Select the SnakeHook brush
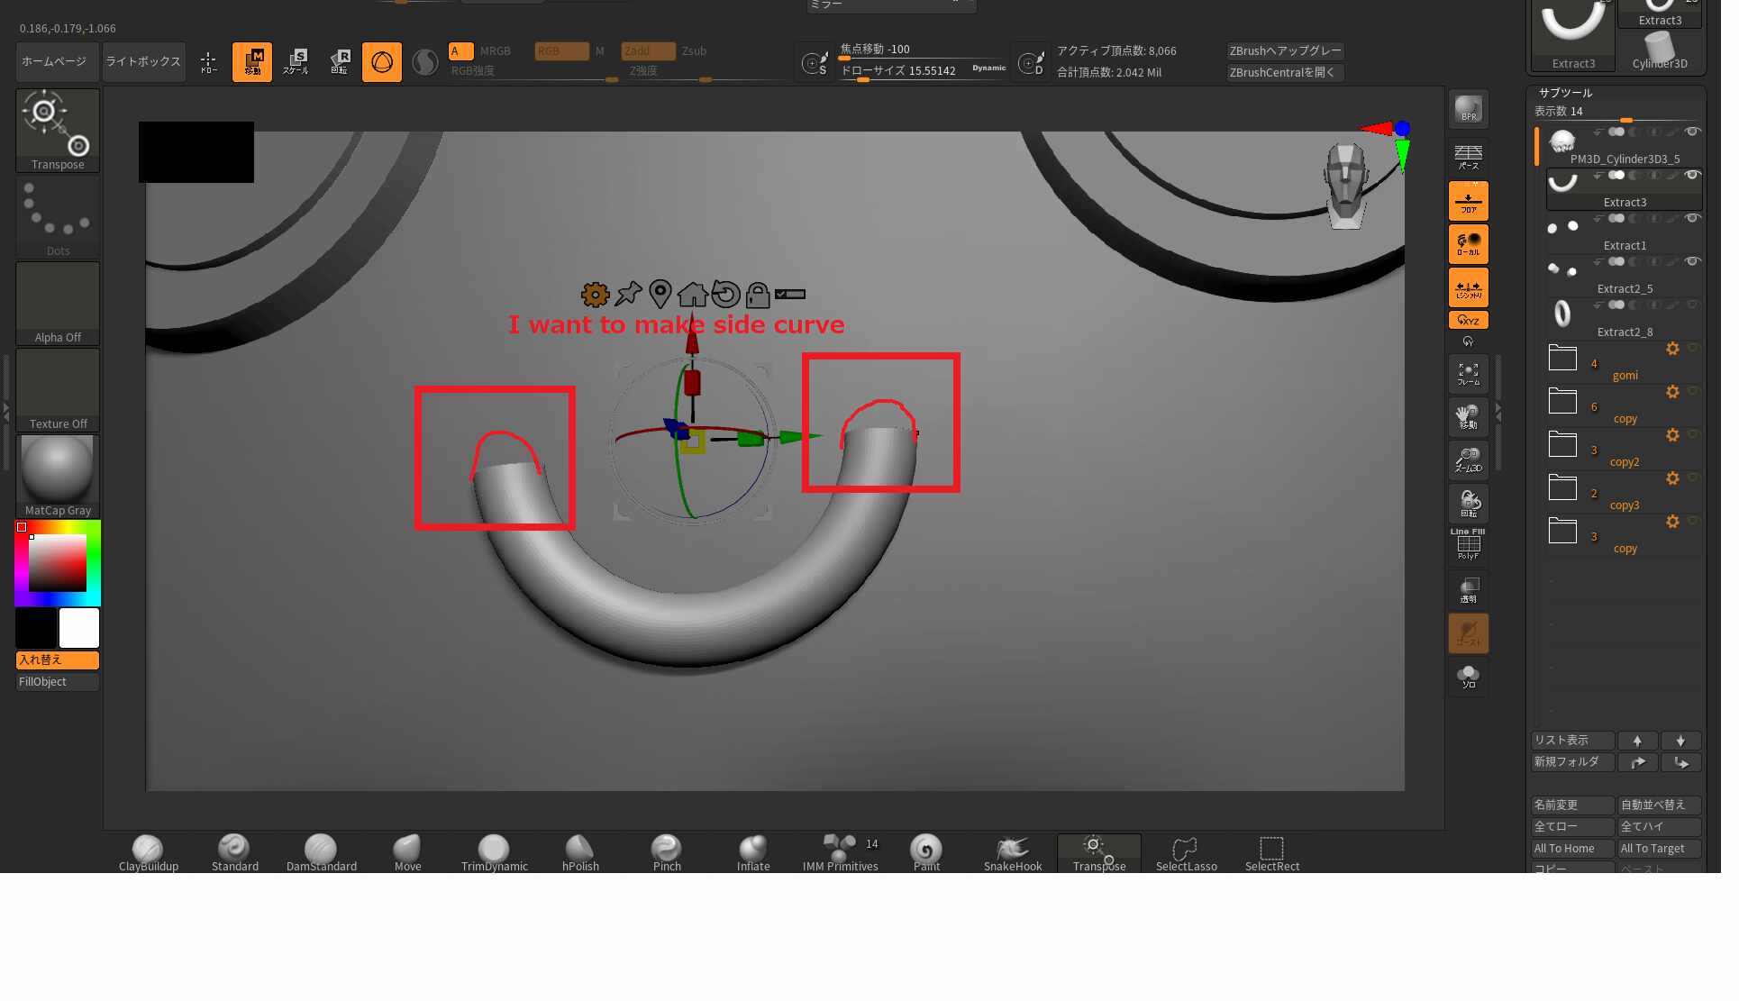 tap(1012, 851)
